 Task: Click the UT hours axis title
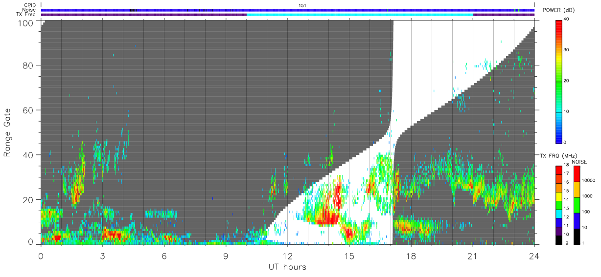coord(287,267)
